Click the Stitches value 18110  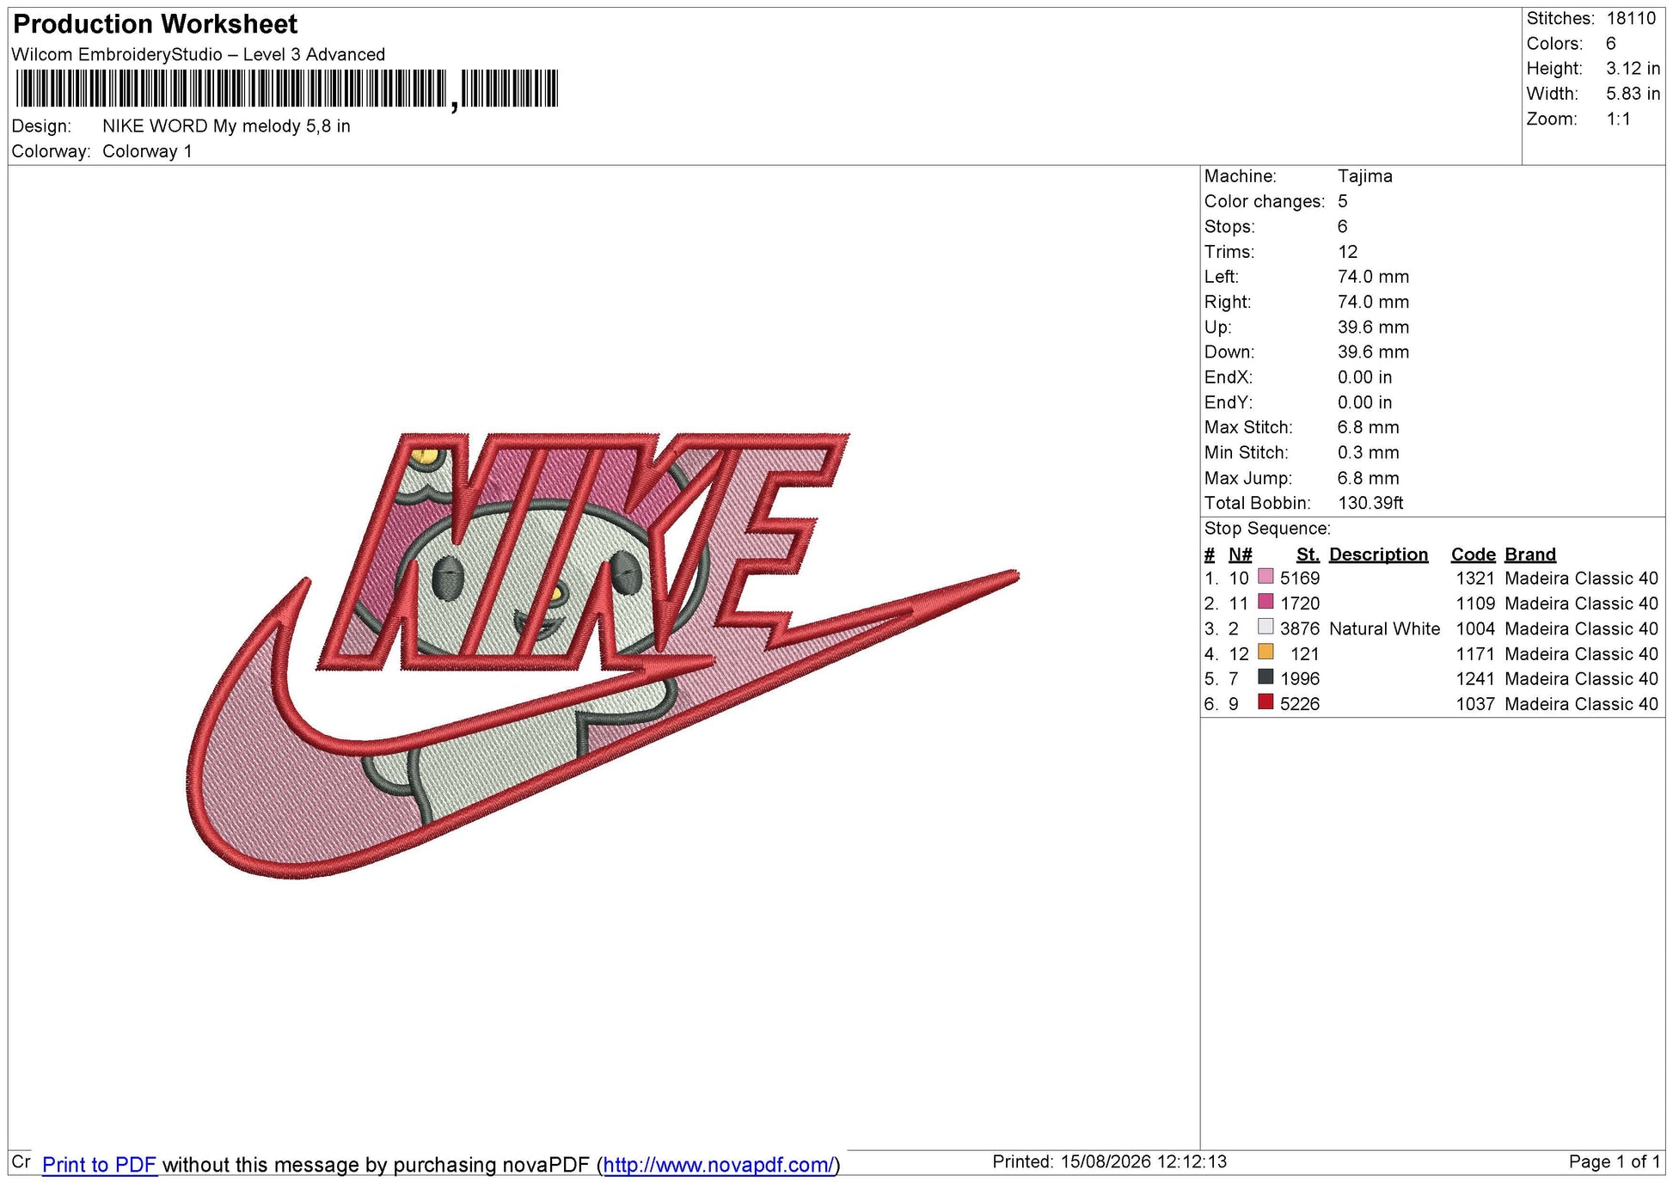point(1631,18)
